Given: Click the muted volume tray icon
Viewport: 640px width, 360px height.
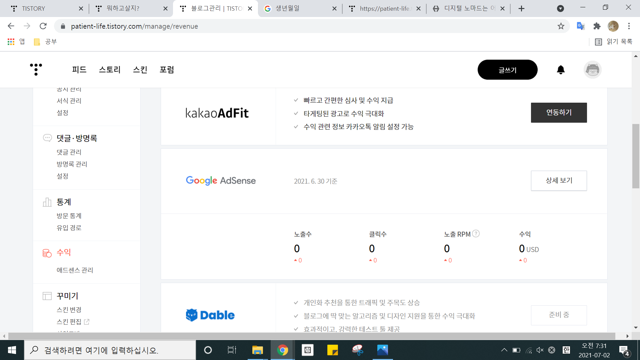Looking at the screenshot, I should pyautogui.click(x=540, y=350).
